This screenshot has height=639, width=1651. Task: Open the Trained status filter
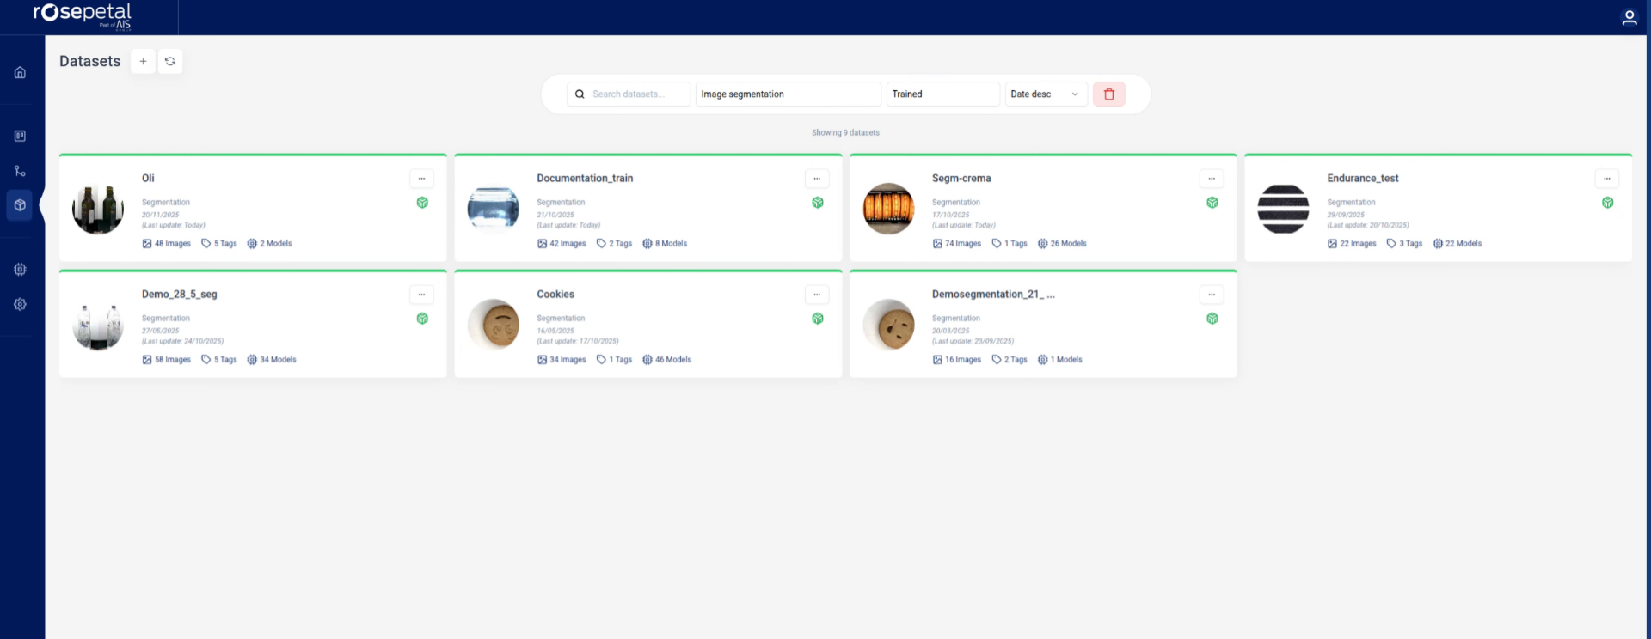click(942, 94)
